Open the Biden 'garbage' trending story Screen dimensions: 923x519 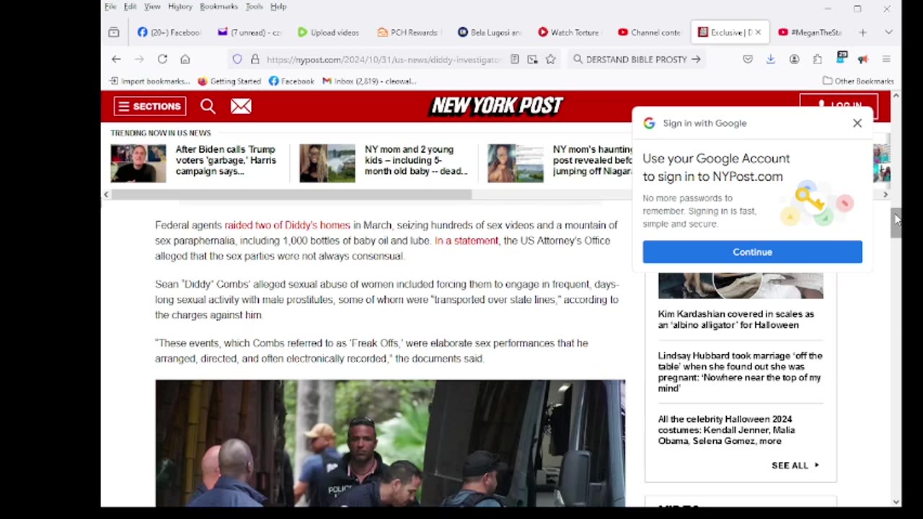[x=226, y=160]
